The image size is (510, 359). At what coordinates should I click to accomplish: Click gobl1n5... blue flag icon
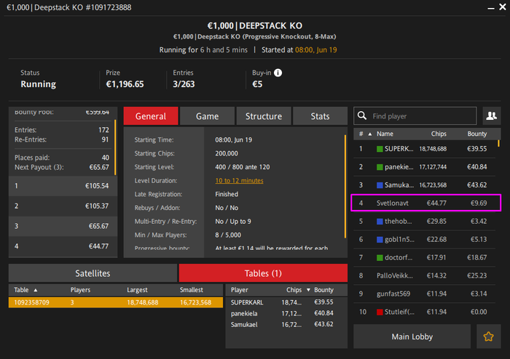click(x=380, y=240)
